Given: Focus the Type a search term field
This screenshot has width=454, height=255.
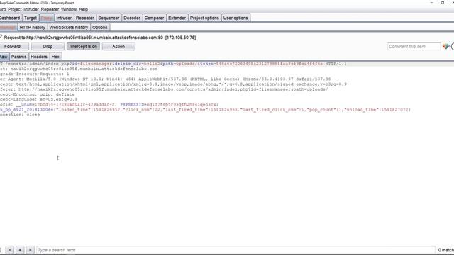Looking at the screenshot, I should (x=236, y=250).
